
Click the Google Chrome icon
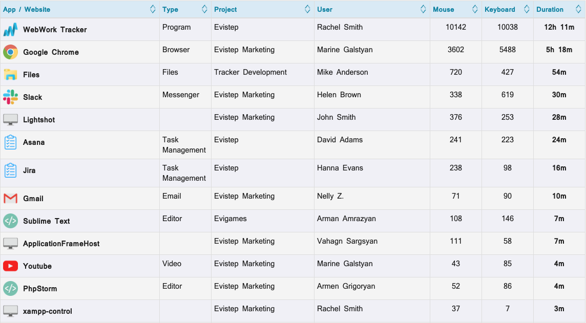(x=10, y=52)
